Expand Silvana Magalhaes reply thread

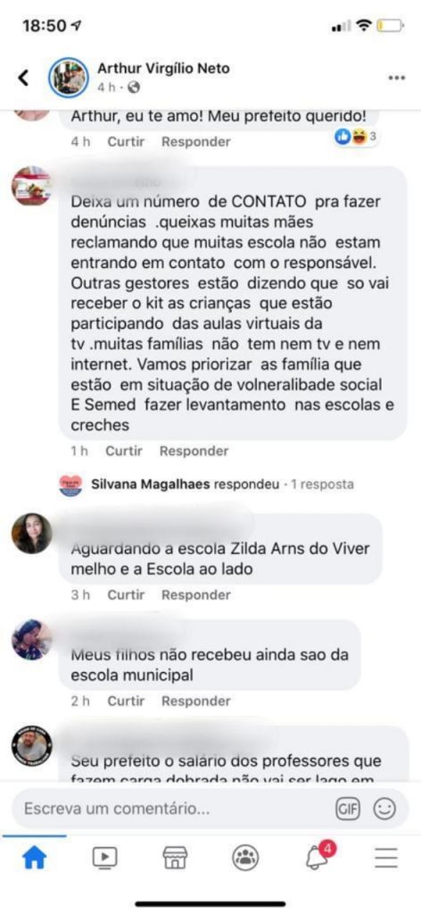click(207, 484)
